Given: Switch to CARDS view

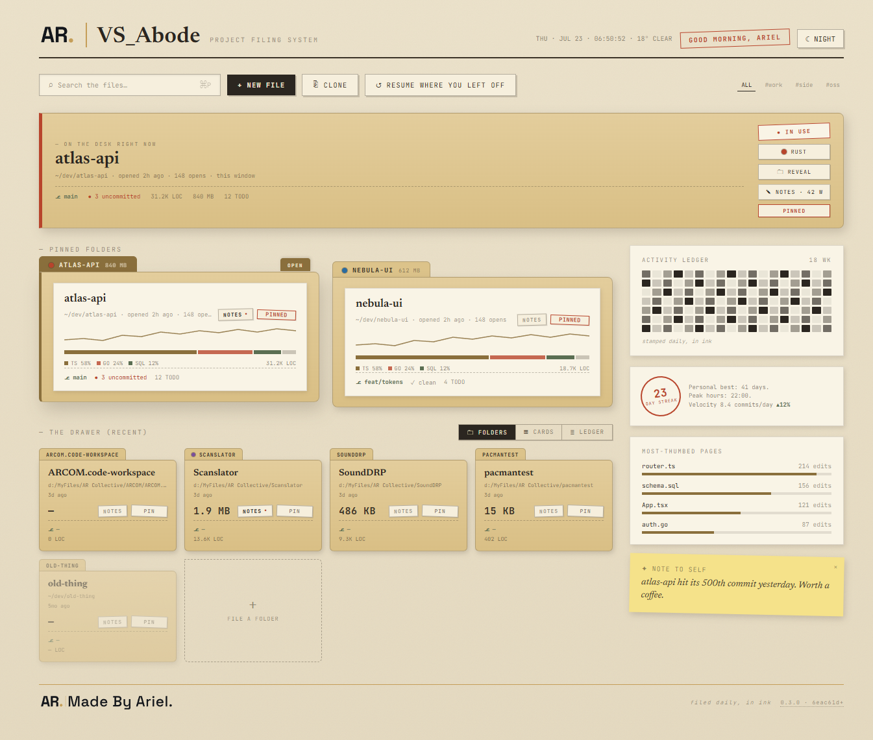Looking at the screenshot, I should [539, 432].
